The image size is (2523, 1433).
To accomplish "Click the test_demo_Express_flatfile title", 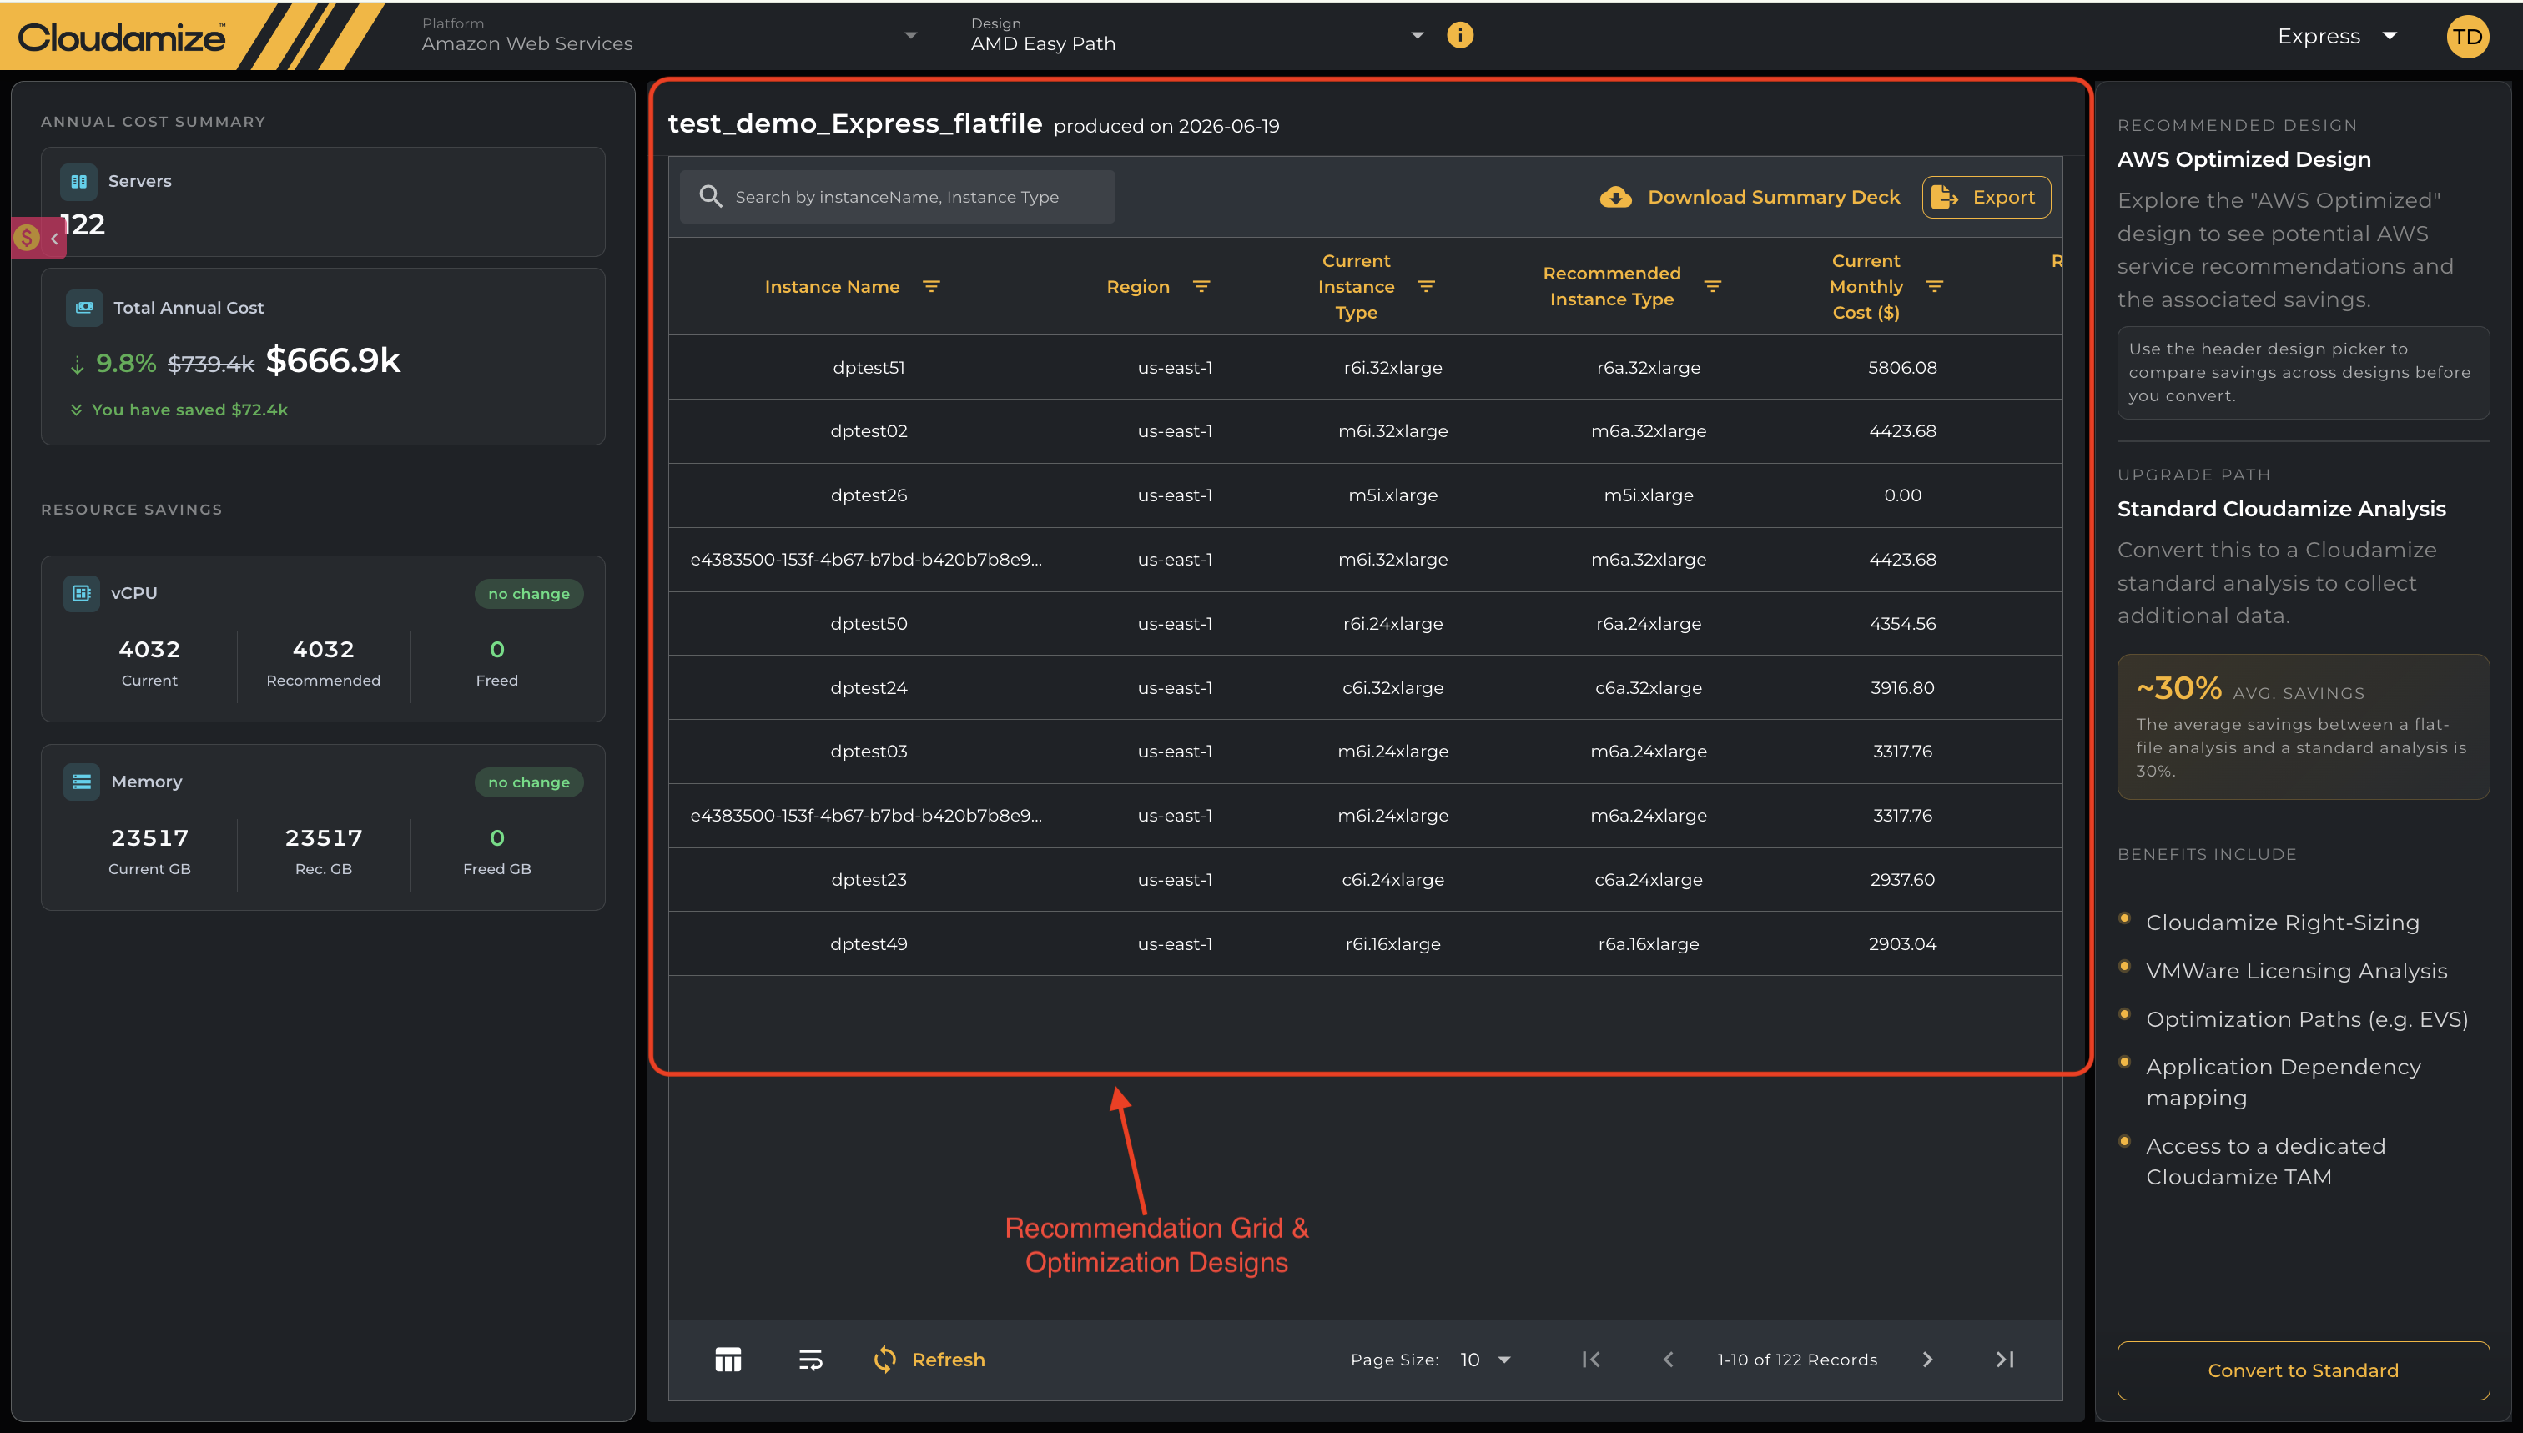I will pyautogui.click(x=854, y=123).
